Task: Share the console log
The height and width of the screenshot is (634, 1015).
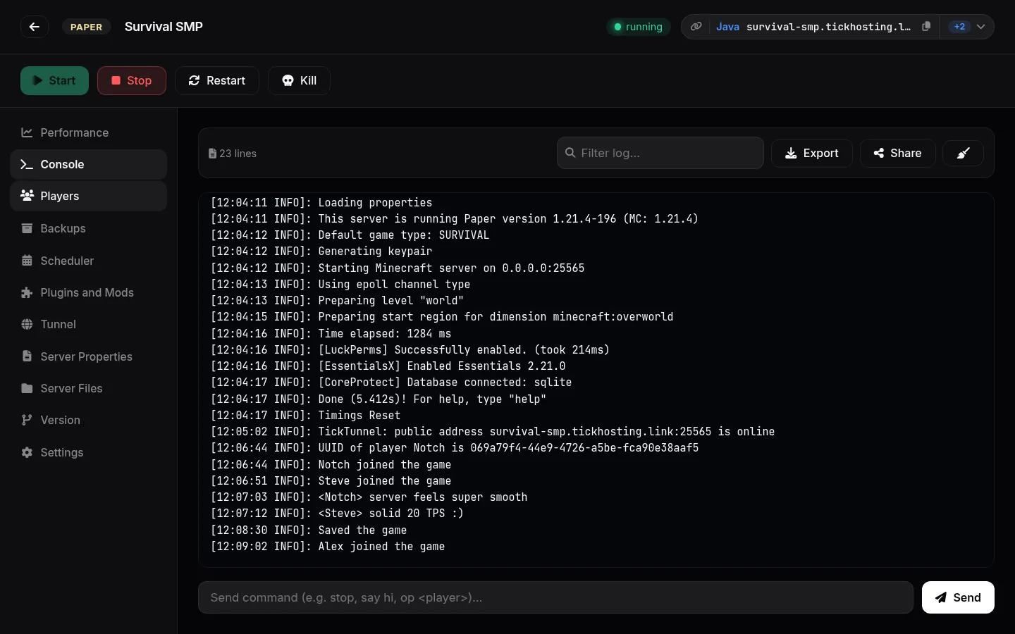Action: tap(898, 153)
